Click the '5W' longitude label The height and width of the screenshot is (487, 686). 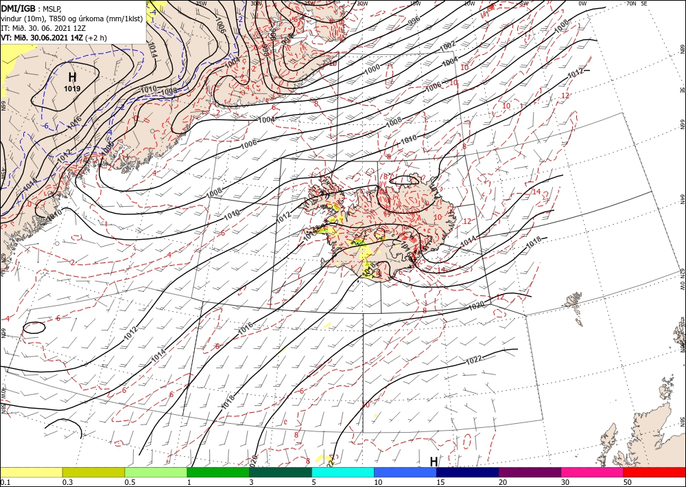click(524, 3)
